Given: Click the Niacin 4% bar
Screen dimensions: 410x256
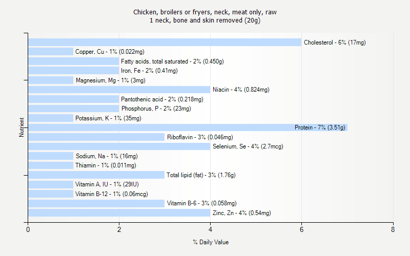Looking at the screenshot, I should coord(119,90).
